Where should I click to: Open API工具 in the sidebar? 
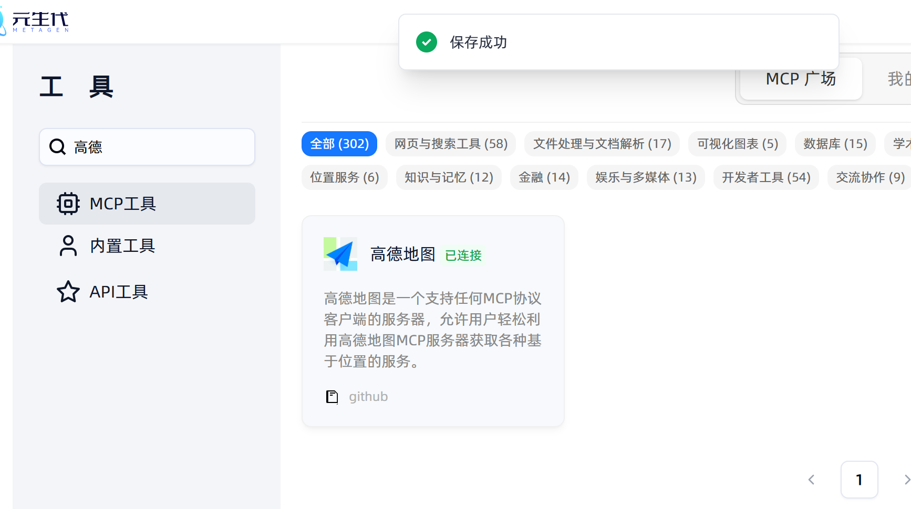(x=147, y=292)
